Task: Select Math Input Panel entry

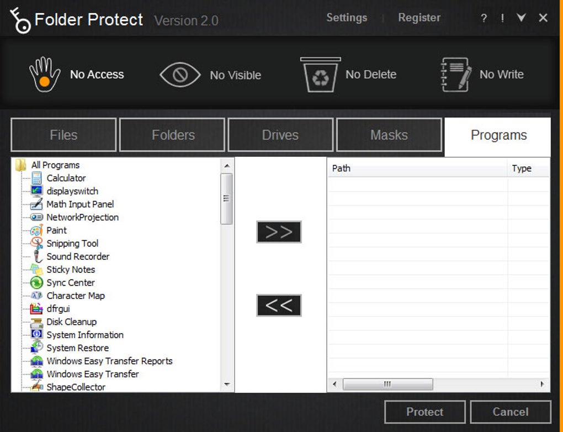Action: pyautogui.click(x=80, y=204)
